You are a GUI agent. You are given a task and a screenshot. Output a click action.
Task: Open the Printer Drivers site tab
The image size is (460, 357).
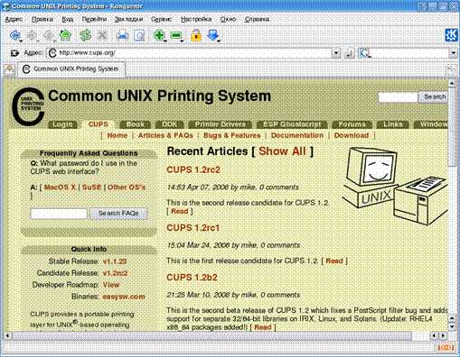221,124
